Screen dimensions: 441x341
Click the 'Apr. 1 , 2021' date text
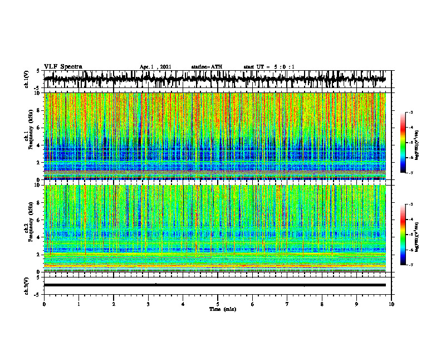(x=155, y=67)
